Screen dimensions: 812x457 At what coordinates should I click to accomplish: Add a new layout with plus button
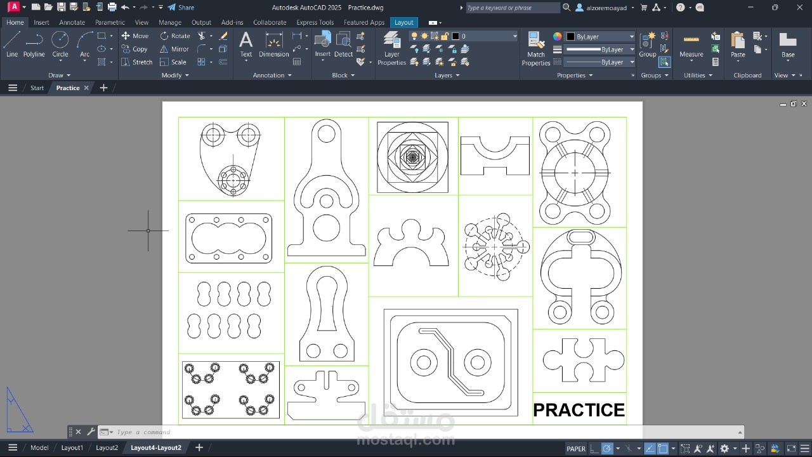(199, 447)
